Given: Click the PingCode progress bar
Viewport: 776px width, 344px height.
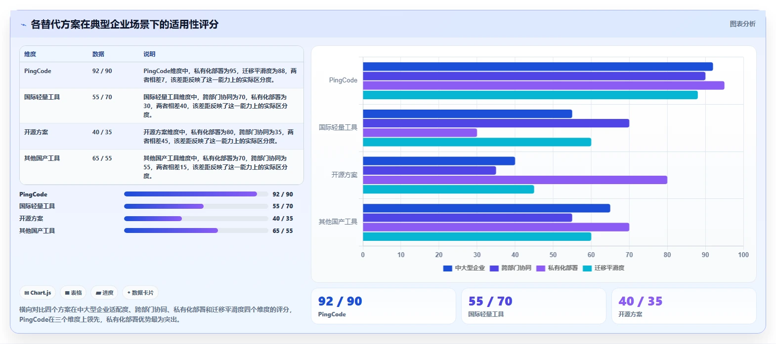Looking at the screenshot, I should 196,194.
